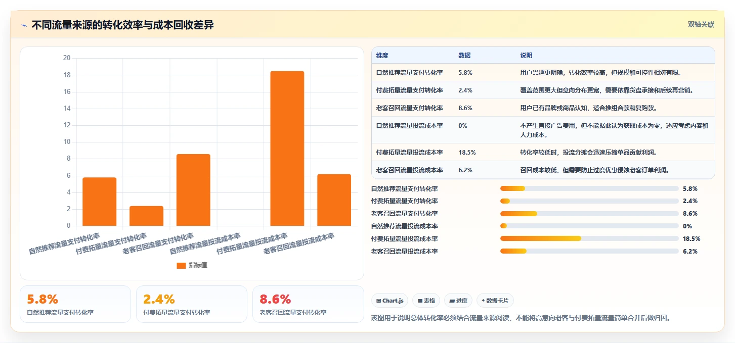Open the 8.6% 老客召回流量支付转化率 data card
The height and width of the screenshot is (343, 735).
pos(308,304)
